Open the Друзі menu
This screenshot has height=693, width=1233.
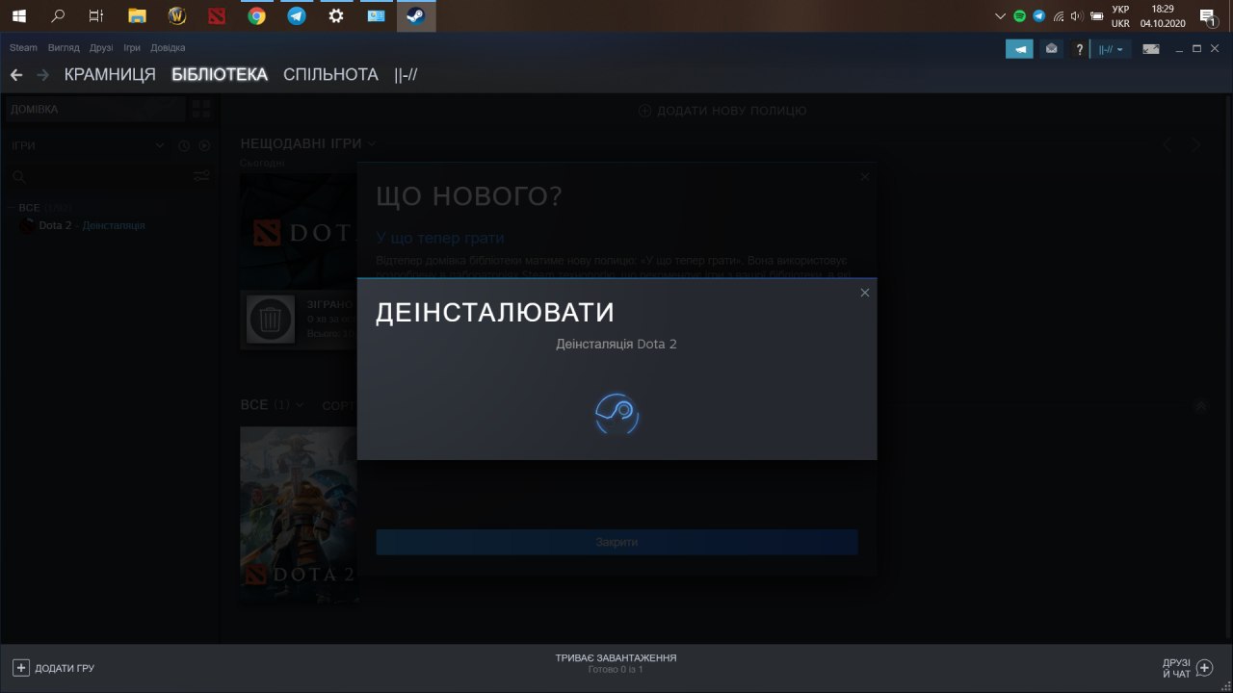tap(101, 48)
